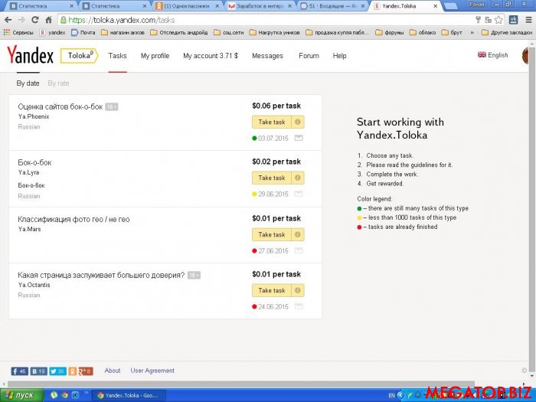Take the Классификация фото гео task

coord(272,234)
